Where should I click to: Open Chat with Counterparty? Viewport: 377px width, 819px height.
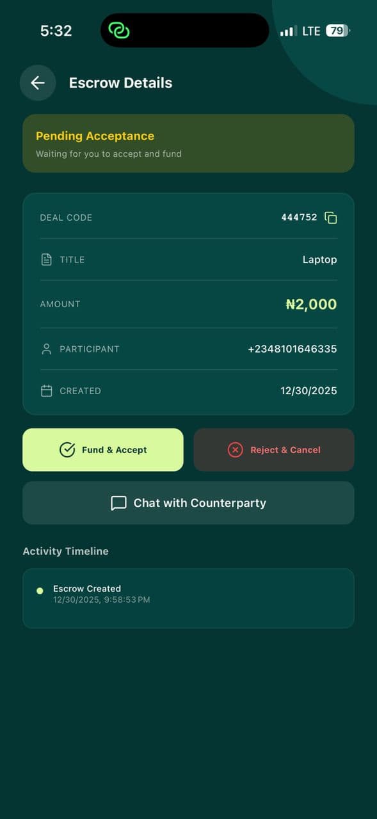click(188, 503)
